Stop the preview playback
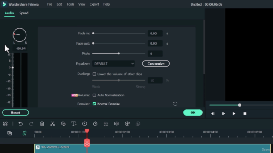This screenshot has height=153, width=273. [244, 113]
